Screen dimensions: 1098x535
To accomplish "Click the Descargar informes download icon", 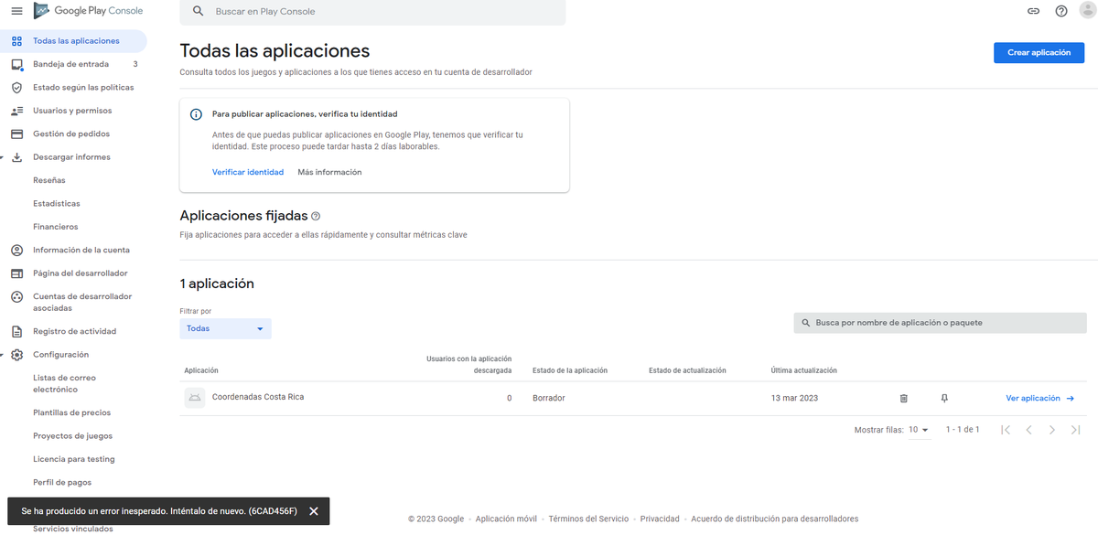I will (x=16, y=157).
